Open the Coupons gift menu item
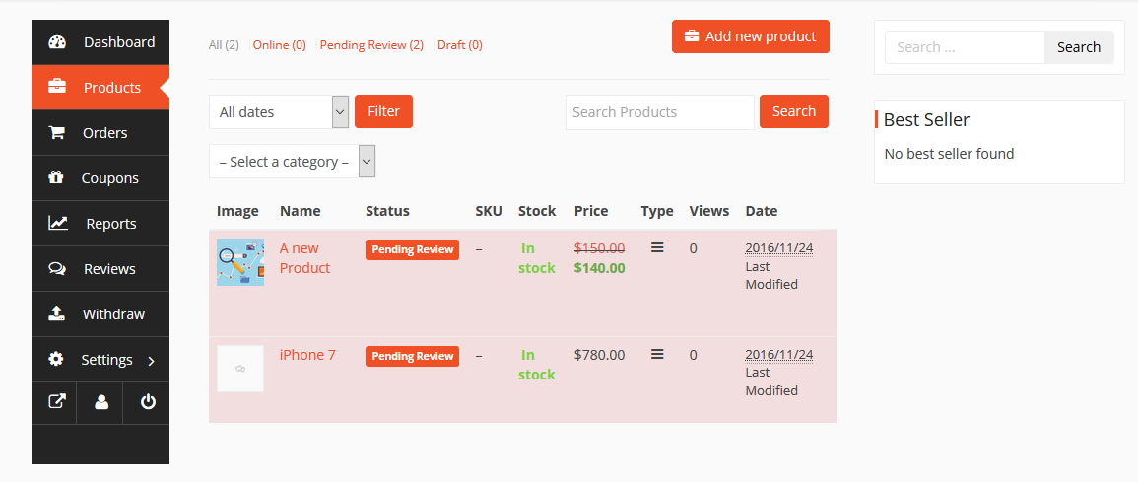This screenshot has height=482, width=1138. 100,177
